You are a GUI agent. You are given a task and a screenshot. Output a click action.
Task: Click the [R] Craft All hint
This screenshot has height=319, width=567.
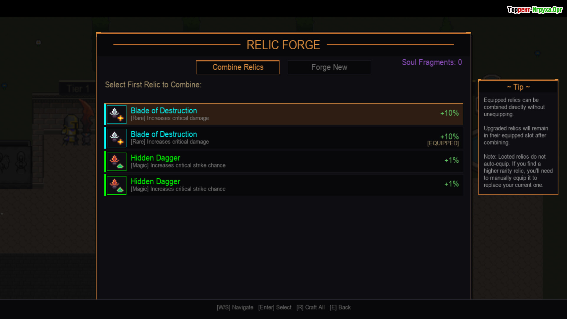310,307
